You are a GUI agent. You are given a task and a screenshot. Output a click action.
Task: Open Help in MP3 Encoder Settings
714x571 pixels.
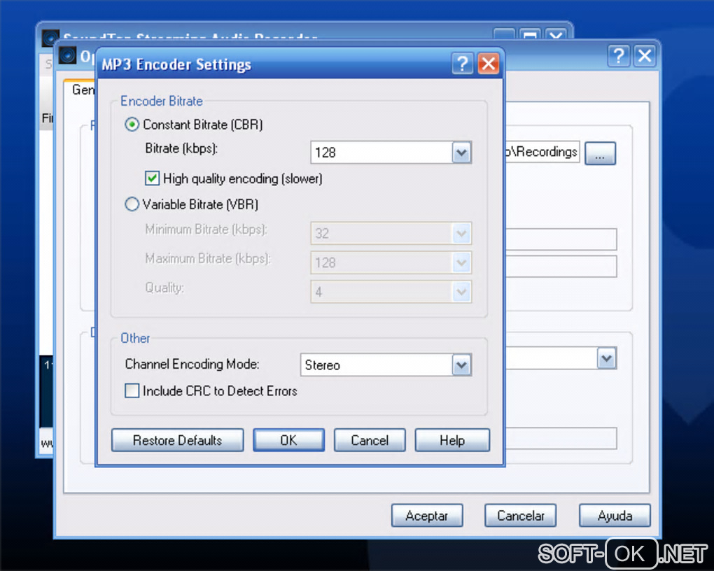coord(452,440)
